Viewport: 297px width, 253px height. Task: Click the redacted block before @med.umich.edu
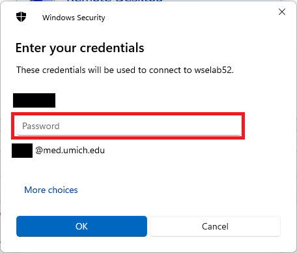click(x=22, y=151)
